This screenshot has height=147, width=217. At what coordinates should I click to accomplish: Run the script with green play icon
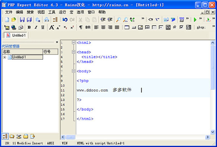(195, 20)
